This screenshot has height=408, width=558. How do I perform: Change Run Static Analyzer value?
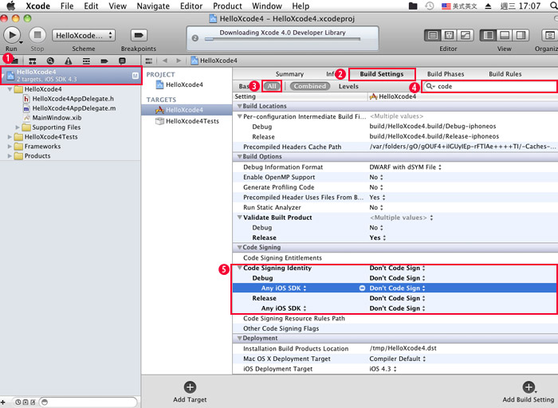pos(376,207)
